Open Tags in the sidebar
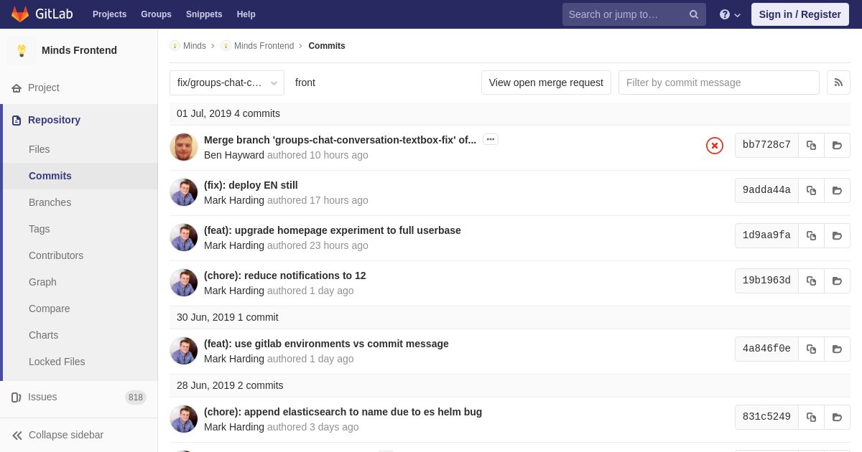862x452 pixels. (80, 229)
